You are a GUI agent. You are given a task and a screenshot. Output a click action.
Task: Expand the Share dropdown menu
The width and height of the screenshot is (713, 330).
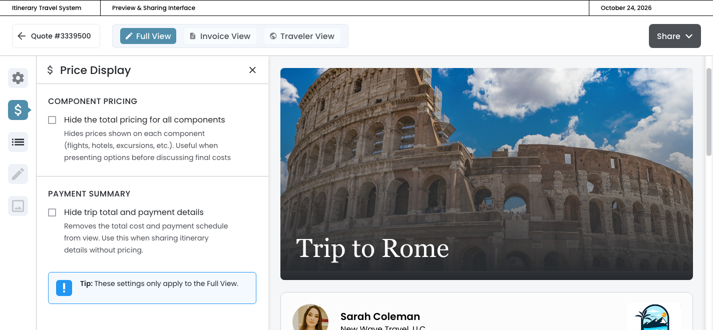[x=674, y=36]
